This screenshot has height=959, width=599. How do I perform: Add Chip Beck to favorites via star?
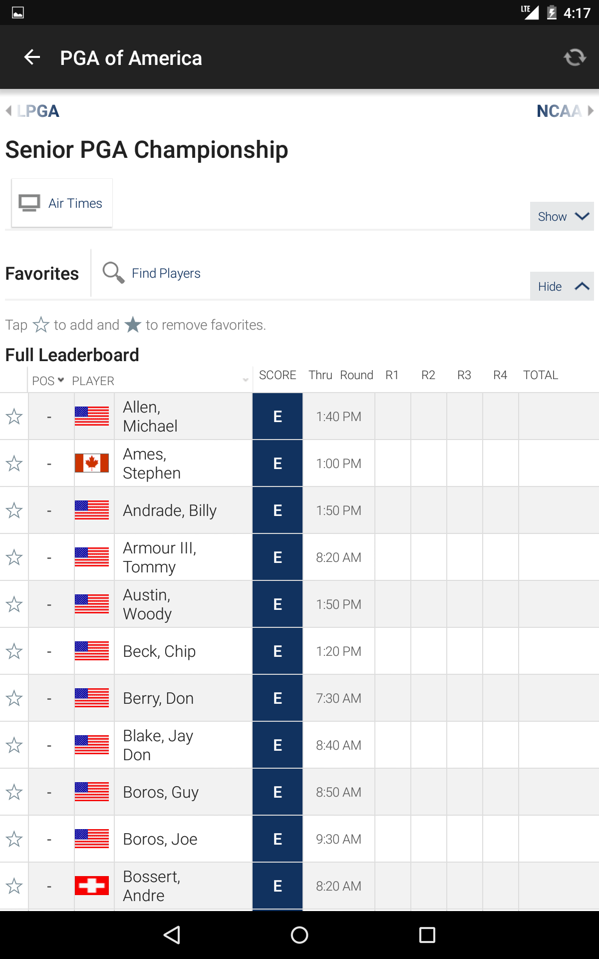pyautogui.click(x=14, y=651)
